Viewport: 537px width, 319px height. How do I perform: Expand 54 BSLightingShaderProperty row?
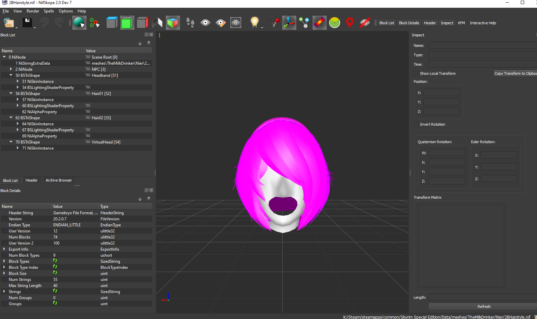pos(18,87)
